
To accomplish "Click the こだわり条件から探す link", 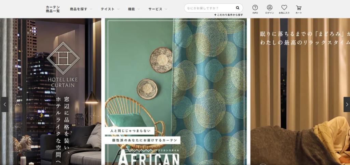I will pos(228,15).
